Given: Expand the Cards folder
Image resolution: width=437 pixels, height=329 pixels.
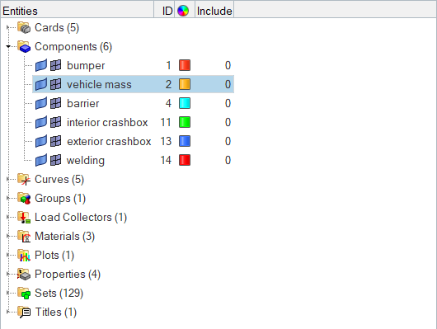Looking at the screenshot, I should (8, 27).
